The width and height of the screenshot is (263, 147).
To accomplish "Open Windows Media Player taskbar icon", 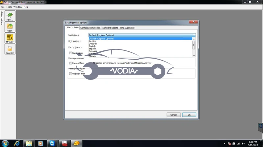I will click(x=40, y=143).
